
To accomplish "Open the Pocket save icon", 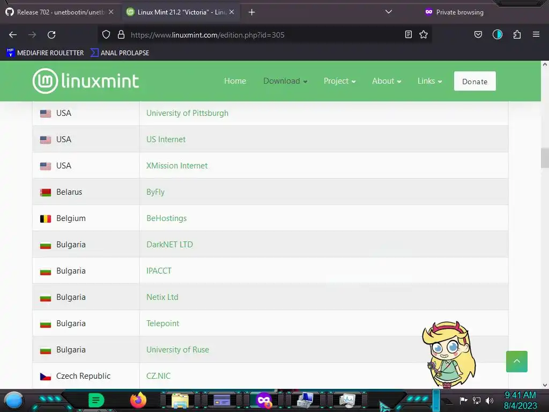I will pos(478,34).
